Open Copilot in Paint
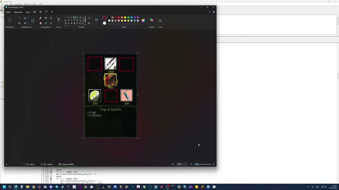The height and width of the screenshot is (190, 339). coord(151,20)
